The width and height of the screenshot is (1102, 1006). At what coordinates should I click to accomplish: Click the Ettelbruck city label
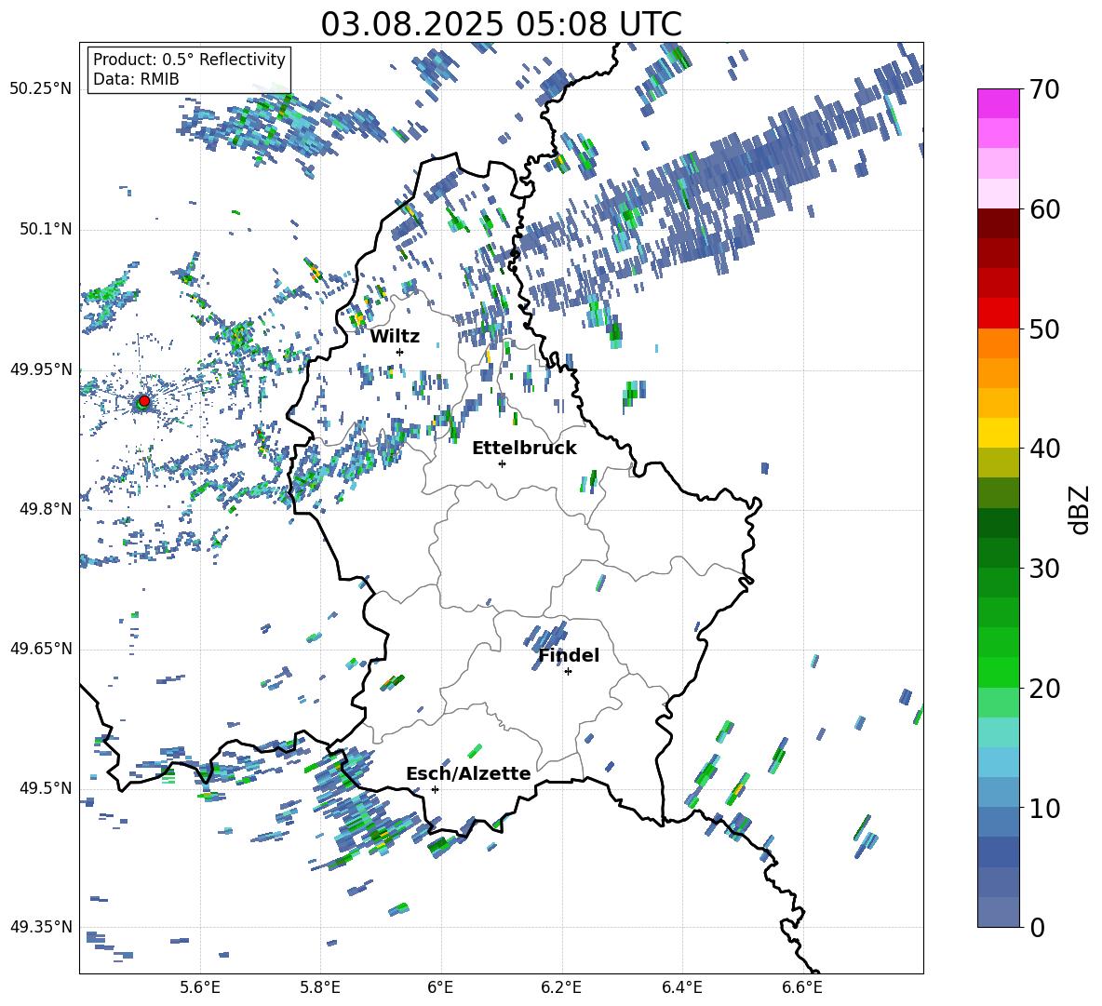(524, 449)
